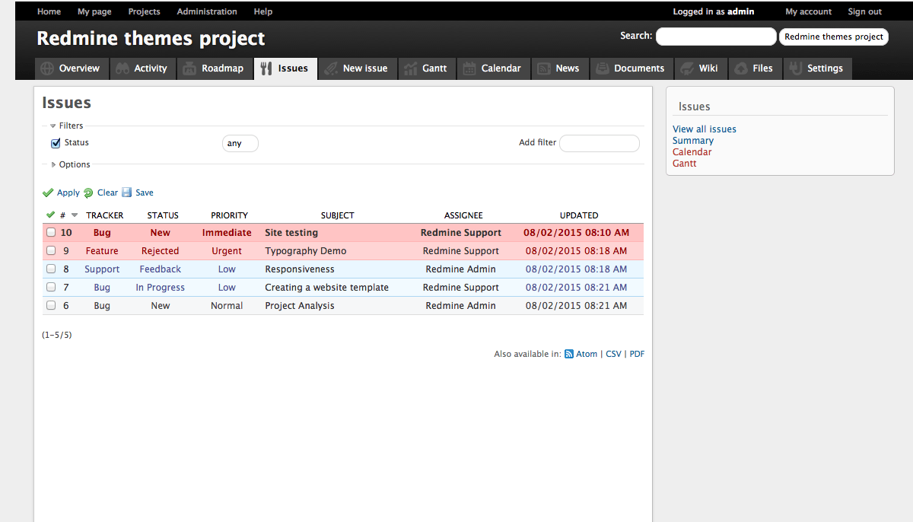
Task: Open the Gantt link in sidebar
Action: coord(685,164)
